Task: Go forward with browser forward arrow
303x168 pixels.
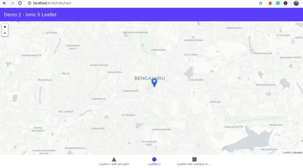Action: [12, 3]
